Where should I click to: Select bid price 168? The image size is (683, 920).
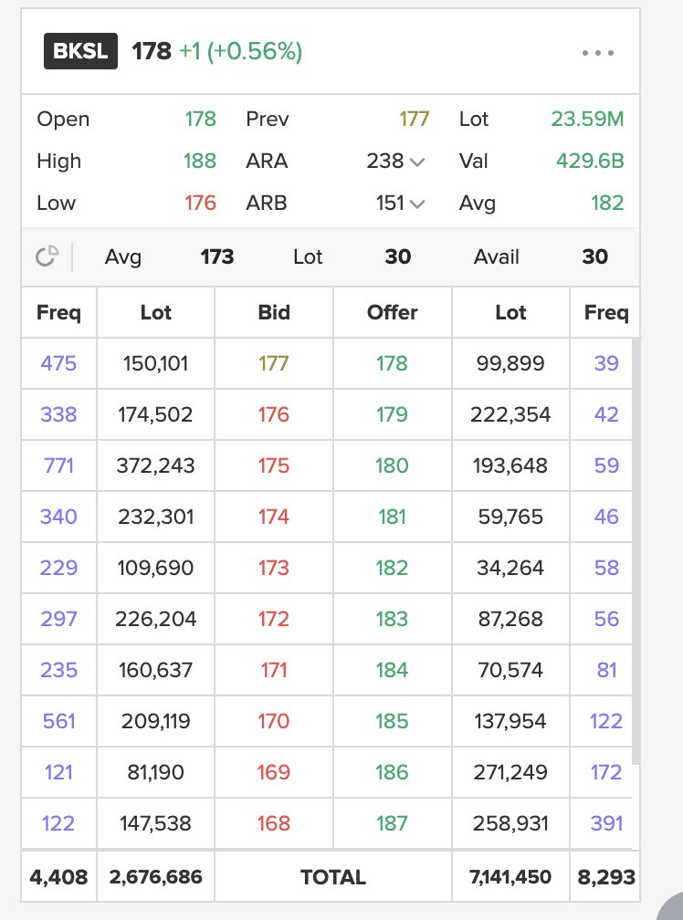tap(274, 822)
